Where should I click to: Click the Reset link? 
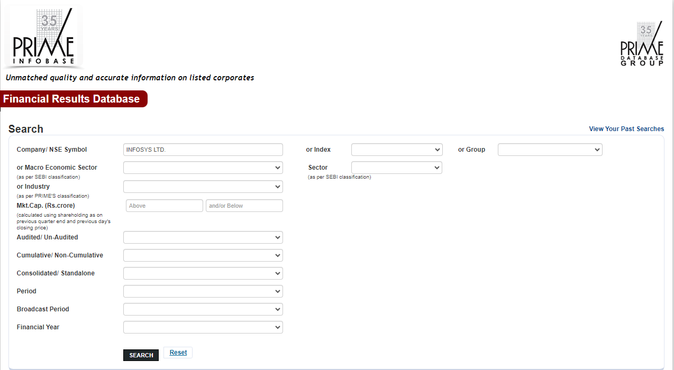[x=178, y=353]
